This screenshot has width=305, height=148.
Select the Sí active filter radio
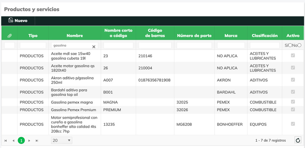pos(290,45)
